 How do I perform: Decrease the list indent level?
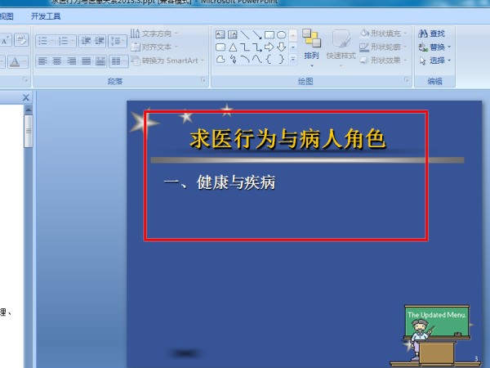(86, 41)
